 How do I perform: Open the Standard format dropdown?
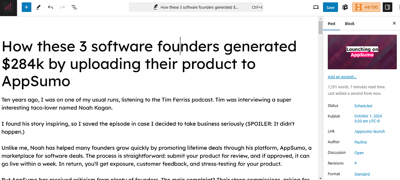362,174
